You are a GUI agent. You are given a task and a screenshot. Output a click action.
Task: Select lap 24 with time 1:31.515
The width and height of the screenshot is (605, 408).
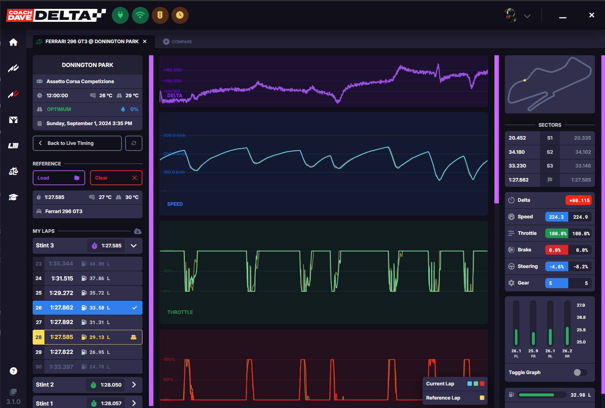pyautogui.click(x=88, y=278)
